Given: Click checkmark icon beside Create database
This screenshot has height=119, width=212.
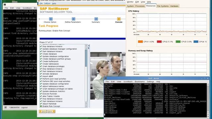Looking at the screenshot, I should (x=41, y=54).
